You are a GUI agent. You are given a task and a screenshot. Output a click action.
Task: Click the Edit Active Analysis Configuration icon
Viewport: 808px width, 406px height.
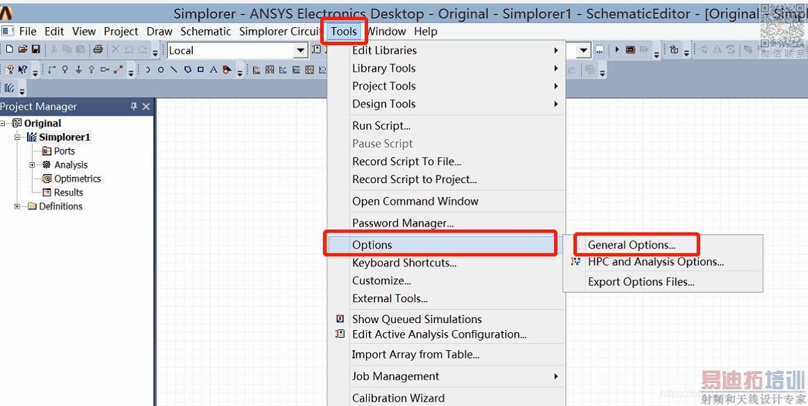(x=340, y=334)
